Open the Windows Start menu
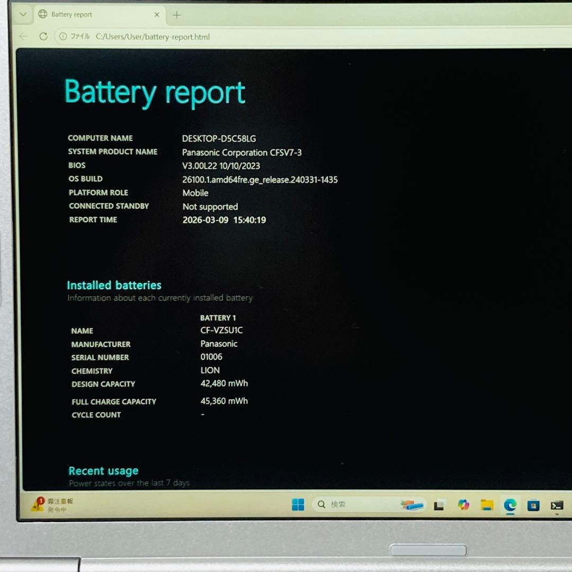The image size is (572, 572). (x=298, y=505)
